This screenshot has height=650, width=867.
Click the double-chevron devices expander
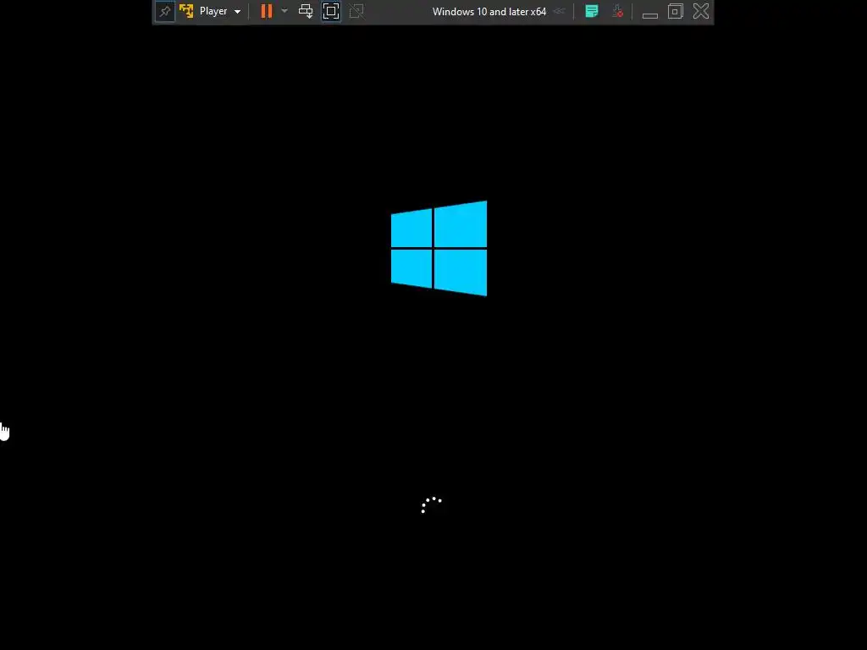pyautogui.click(x=559, y=11)
